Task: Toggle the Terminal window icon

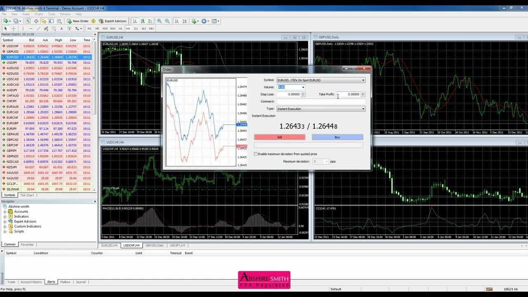Action: coord(52,21)
